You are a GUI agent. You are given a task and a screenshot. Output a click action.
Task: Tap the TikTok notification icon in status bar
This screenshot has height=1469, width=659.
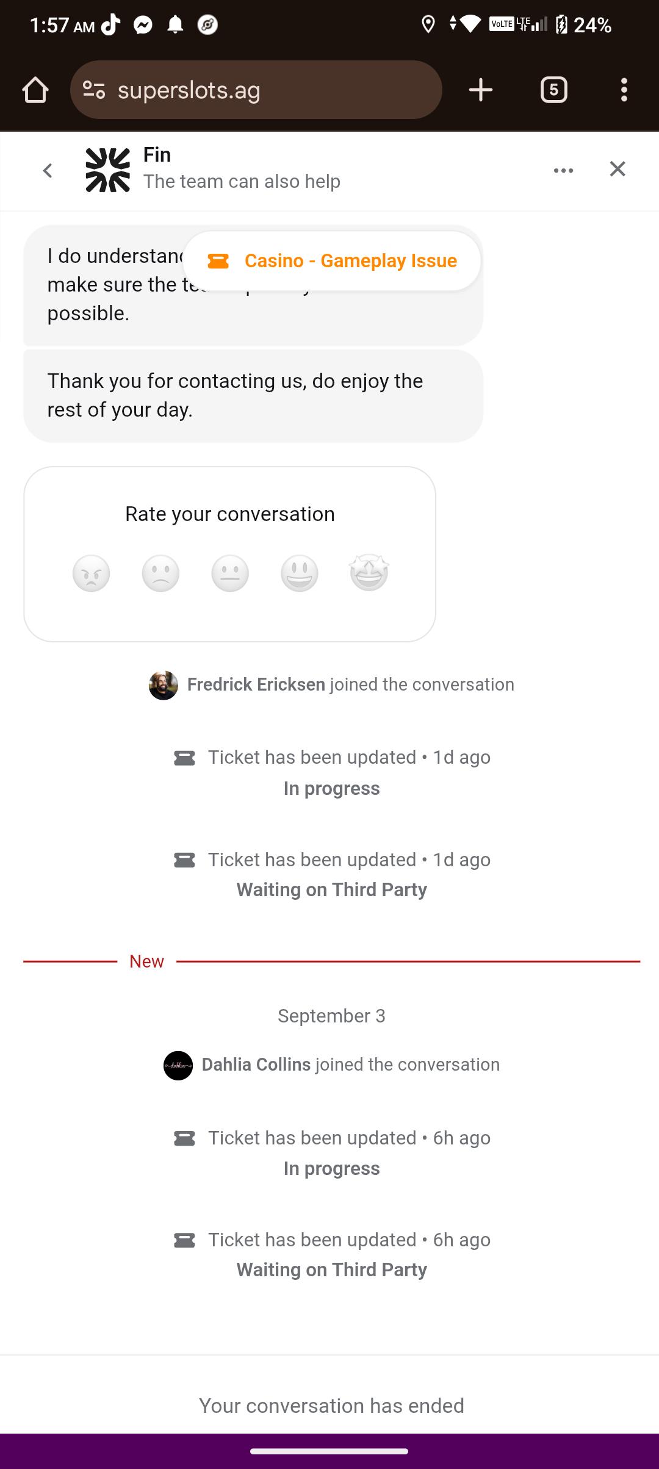click(x=110, y=25)
